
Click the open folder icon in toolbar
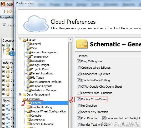point(9,11)
